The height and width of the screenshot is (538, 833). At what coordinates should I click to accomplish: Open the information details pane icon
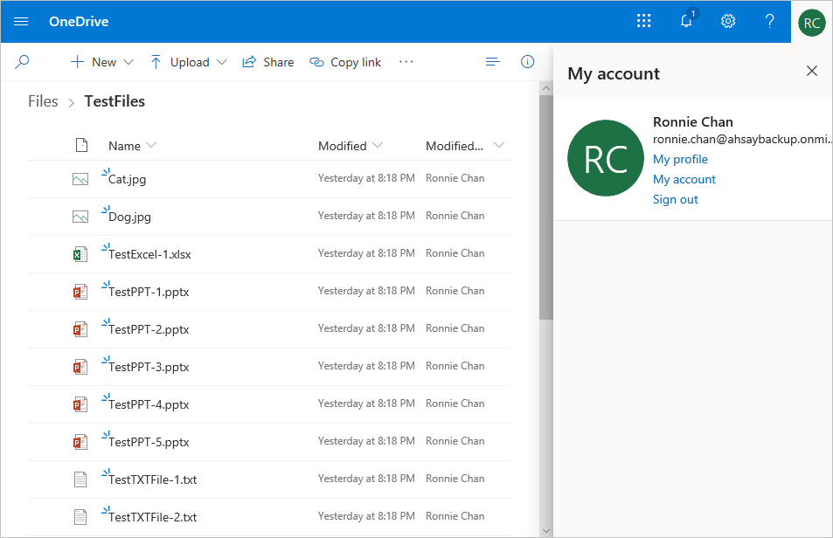pos(527,62)
